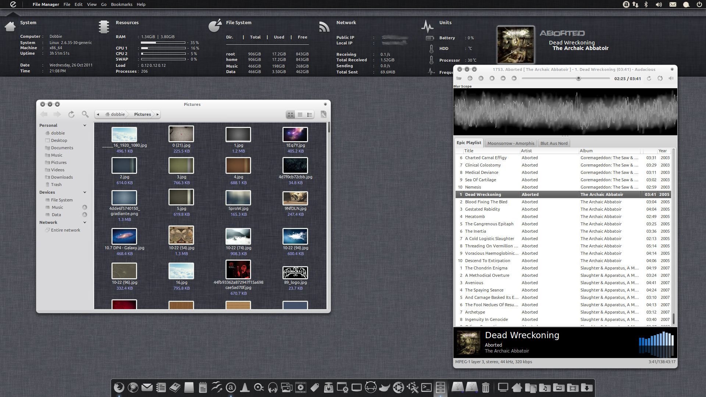The width and height of the screenshot is (706, 397).
Task: Open Audacious volume control icon
Action: pos(671,78)
